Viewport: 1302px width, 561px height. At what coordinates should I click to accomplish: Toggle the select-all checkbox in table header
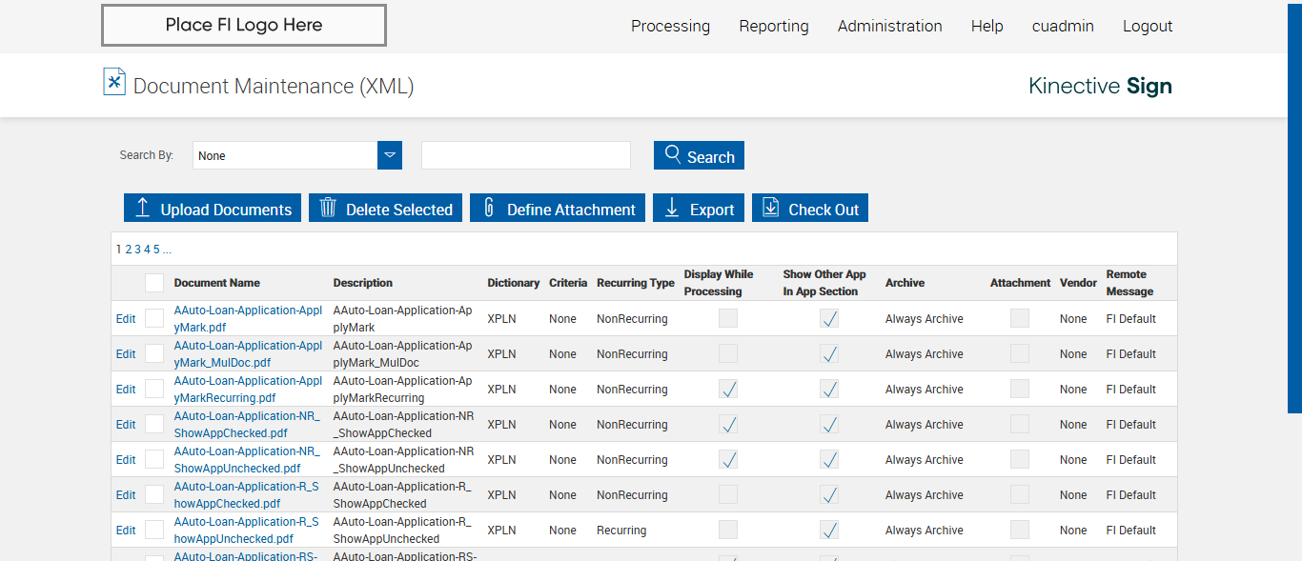154,283
